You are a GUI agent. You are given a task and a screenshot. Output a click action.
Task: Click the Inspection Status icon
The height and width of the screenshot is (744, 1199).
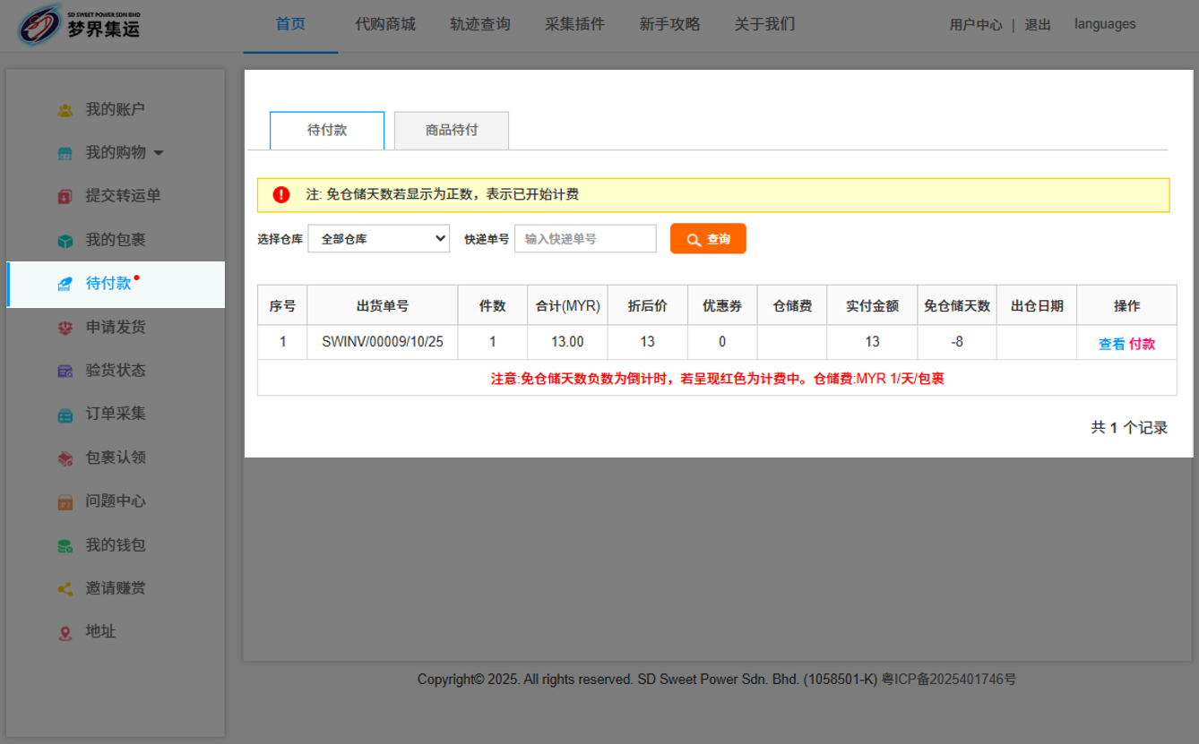(65, 371)
